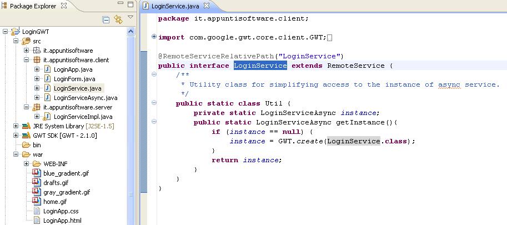This screenshot has height=225, width=507.
Task: Expand the LoginForm.java node
Action: tap(37, 78)
